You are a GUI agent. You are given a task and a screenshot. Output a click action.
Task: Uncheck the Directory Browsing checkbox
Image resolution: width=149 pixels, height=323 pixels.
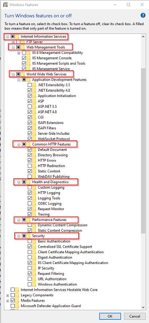(29, 155)
